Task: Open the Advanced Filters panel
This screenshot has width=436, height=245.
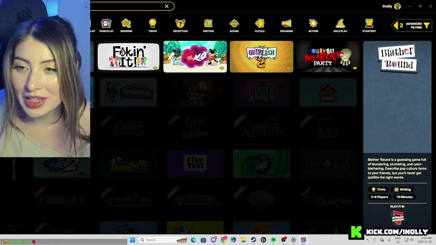Action: (411, 26)
